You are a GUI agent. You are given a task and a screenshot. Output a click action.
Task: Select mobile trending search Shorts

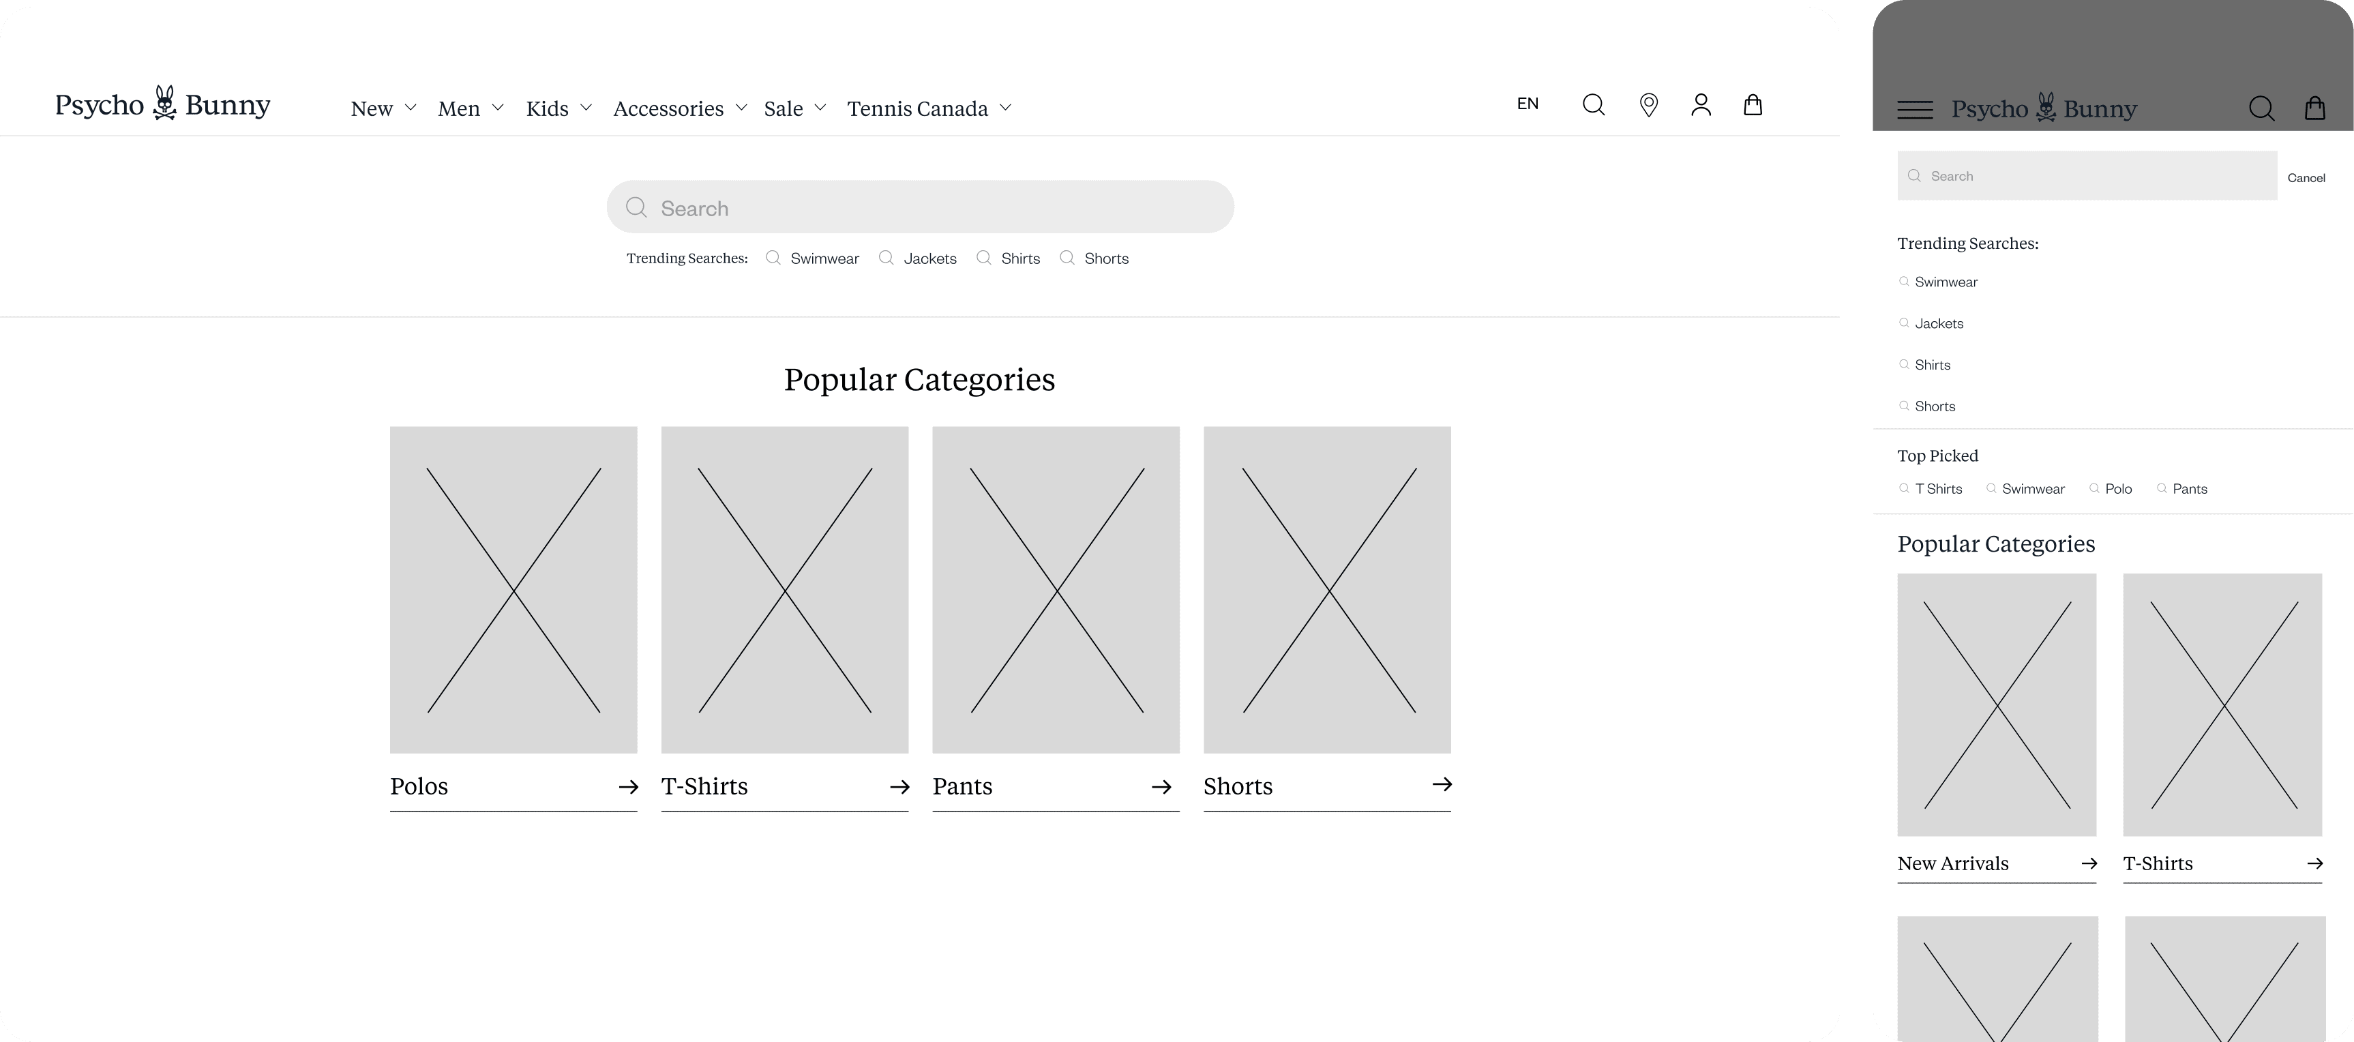tap(1935, 406)
